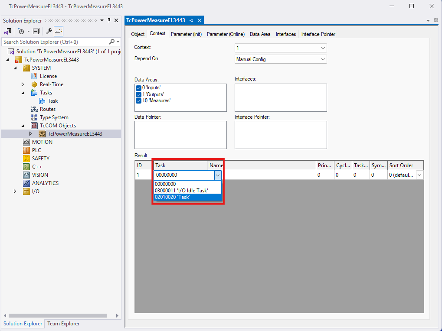Click the License item icon

point(34,76)
